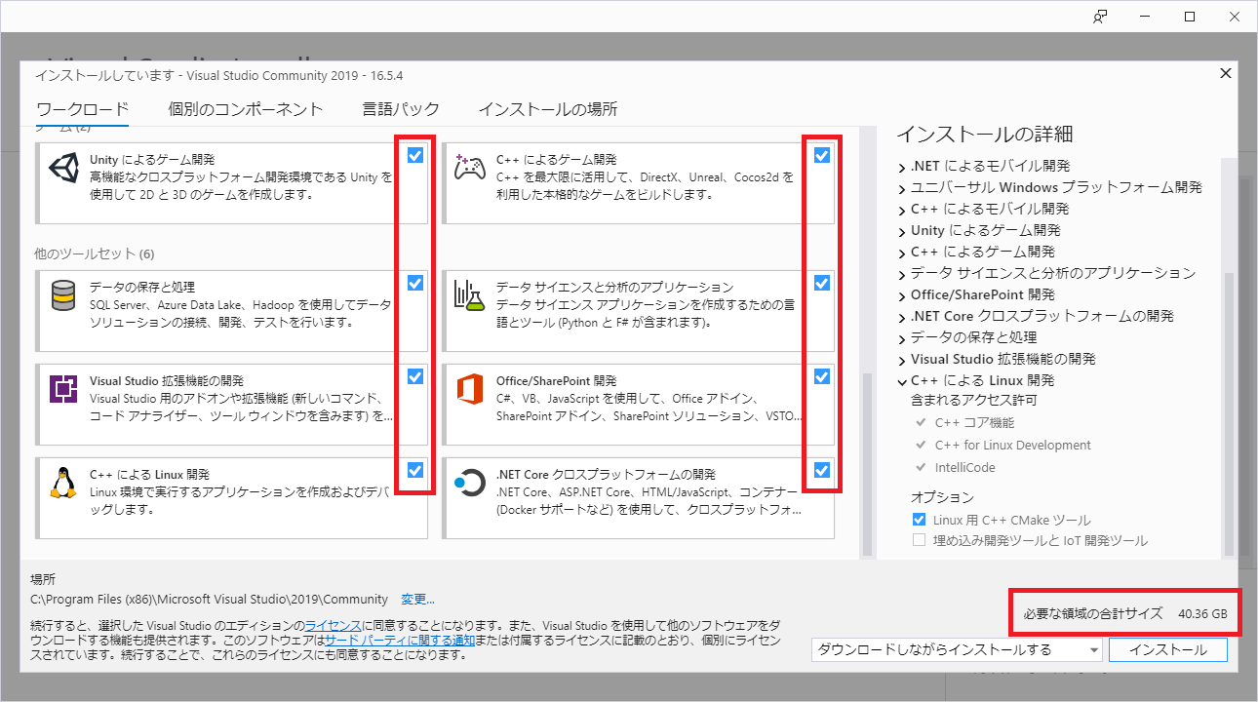The image size is (1258, 702).
Task: Toggle the データの保存と処理 workload checkbox
Action: pos(415,284)
